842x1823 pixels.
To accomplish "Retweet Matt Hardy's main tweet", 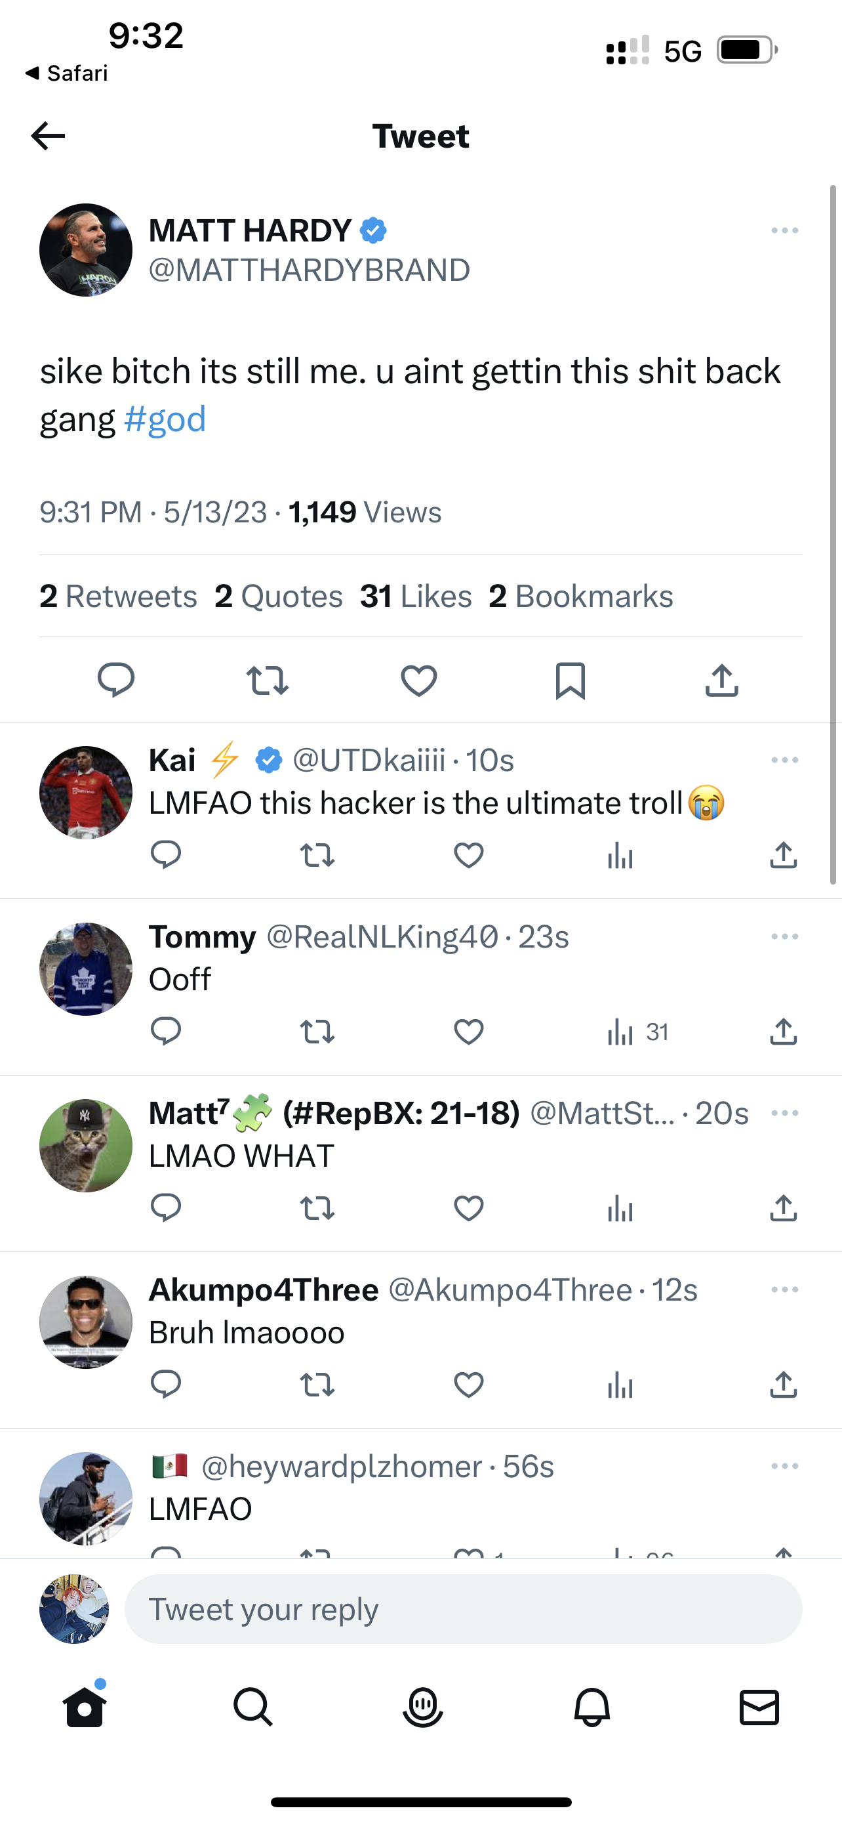I will coord(268,680).
